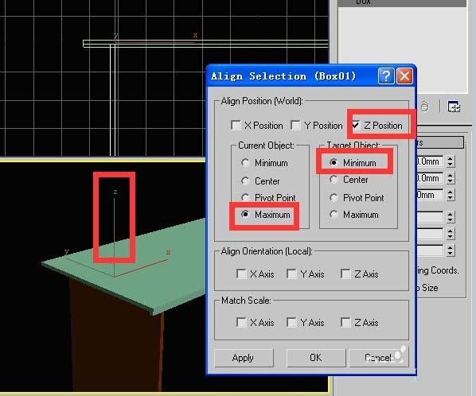Click the Cancel button
476x396 pixels.
378,358
